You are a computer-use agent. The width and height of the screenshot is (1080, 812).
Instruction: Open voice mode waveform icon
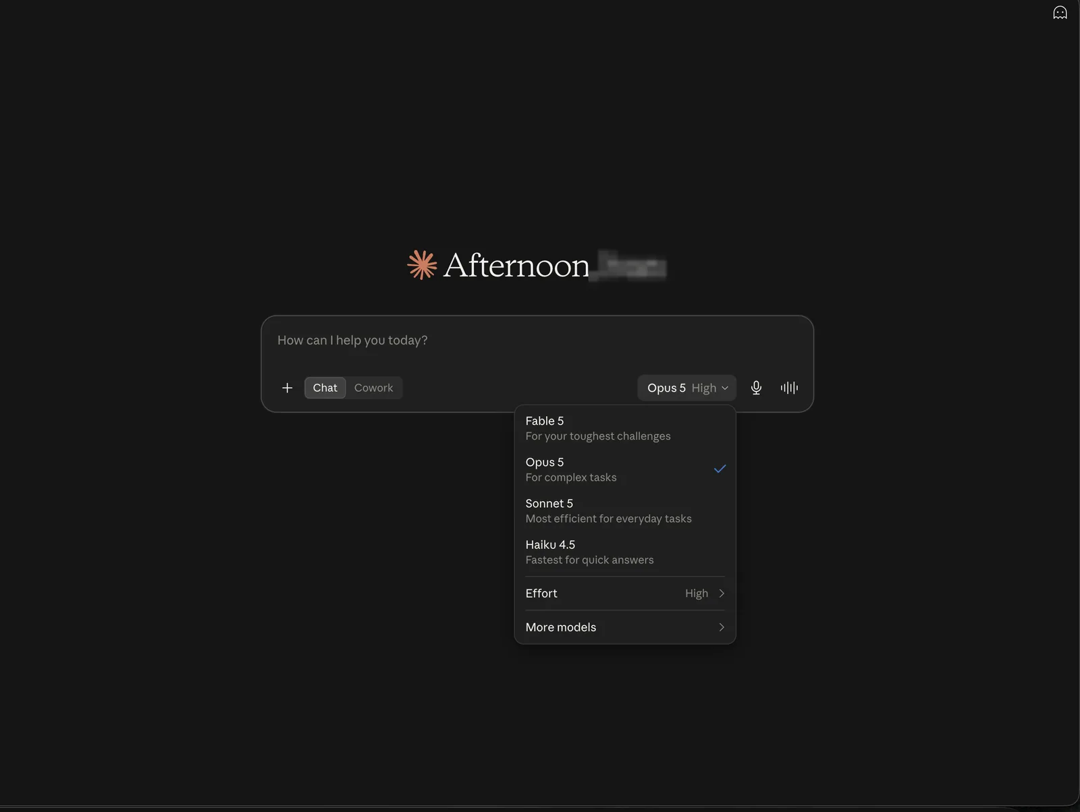point(789,388)
